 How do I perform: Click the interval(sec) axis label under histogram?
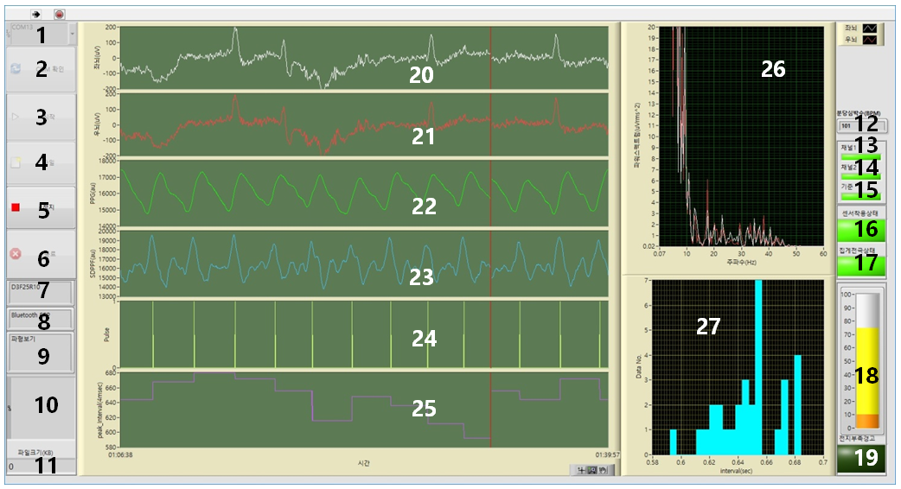(x=738, y=471)
